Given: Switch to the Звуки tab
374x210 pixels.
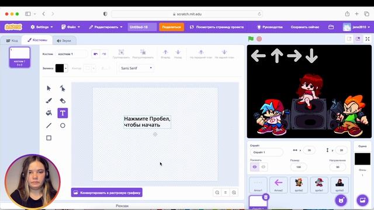Looking at the screenshot, I should point(64,40).
